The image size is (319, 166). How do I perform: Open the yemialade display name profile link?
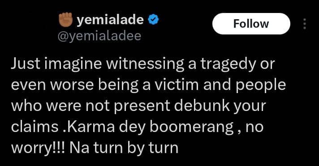(x=110, y=20)
